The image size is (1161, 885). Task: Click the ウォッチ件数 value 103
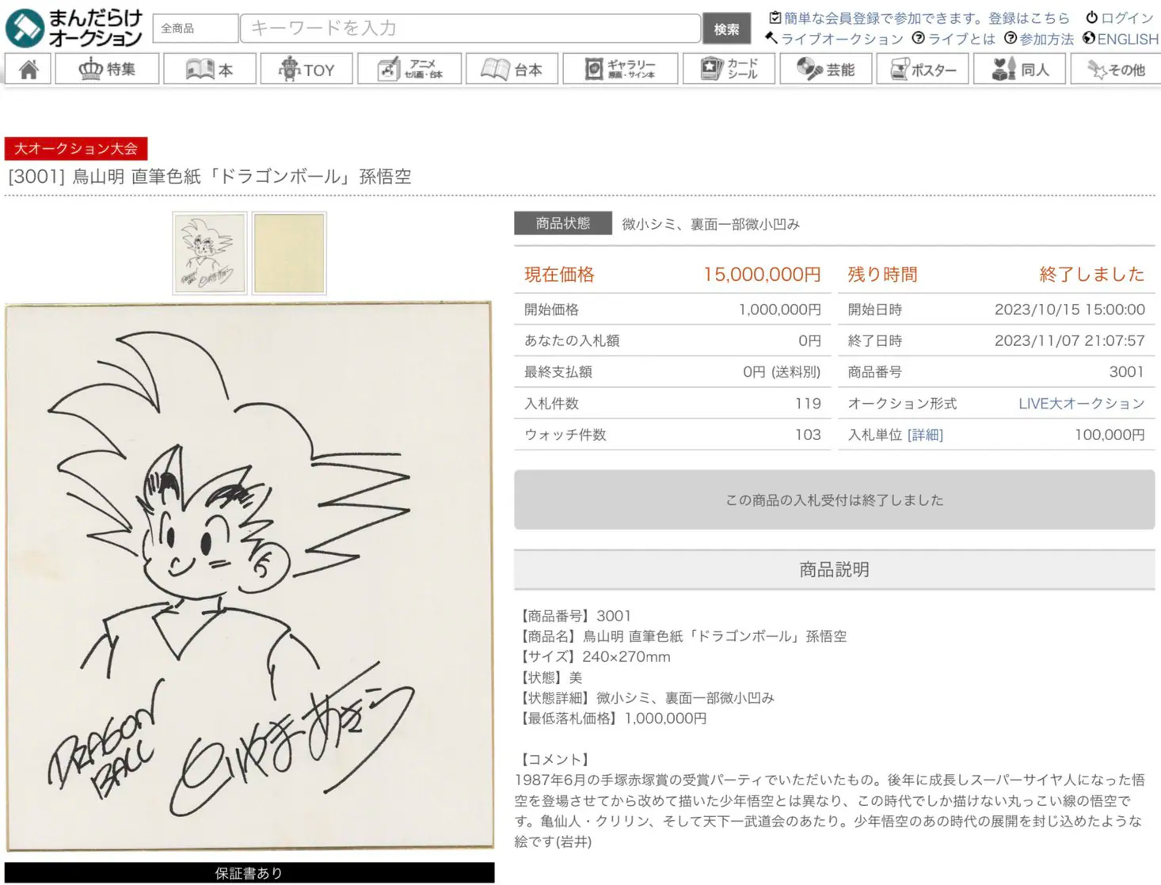(808, 435)
